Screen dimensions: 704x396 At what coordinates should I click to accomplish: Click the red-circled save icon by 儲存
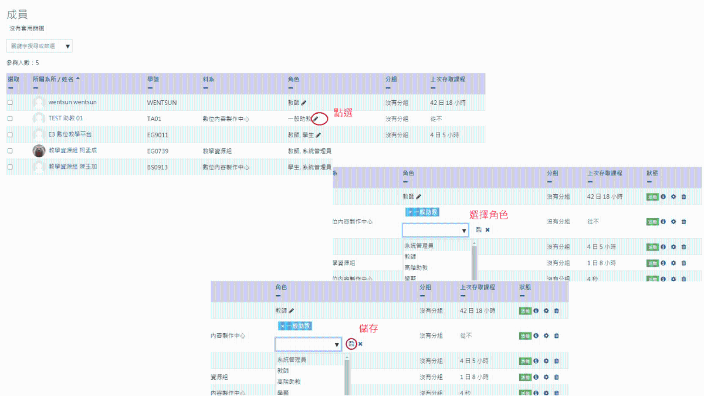coord(351,343)
